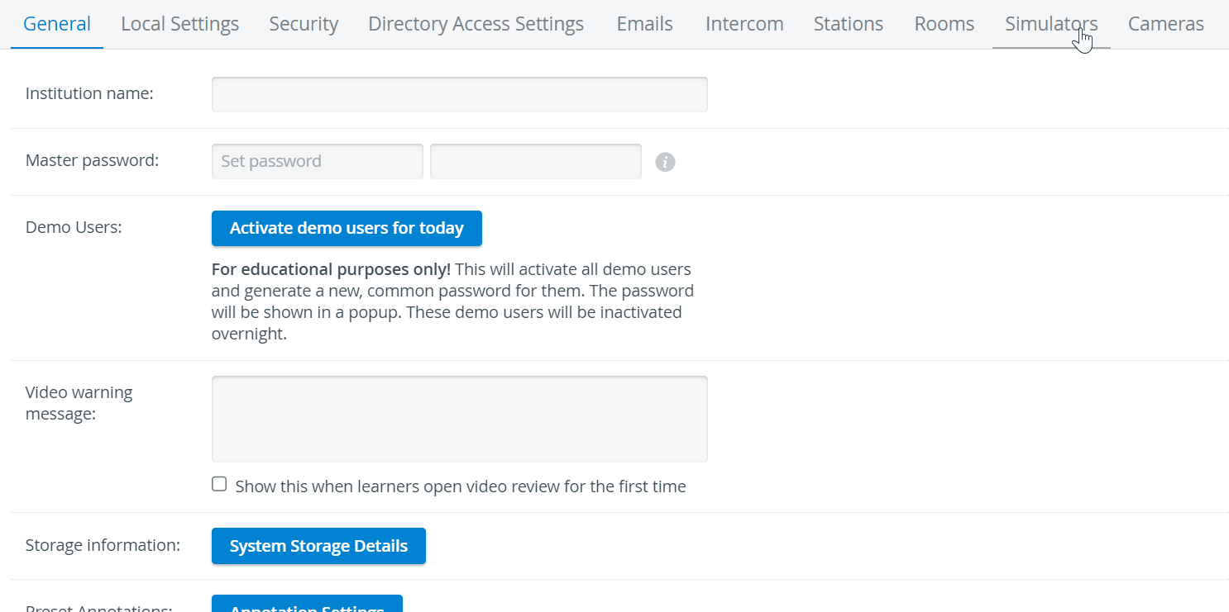Open Directory Access Settings tab

pyautogui.click(x=476, y=24)
